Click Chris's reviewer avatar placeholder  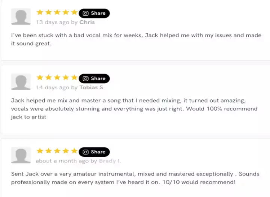coord(21,17)
